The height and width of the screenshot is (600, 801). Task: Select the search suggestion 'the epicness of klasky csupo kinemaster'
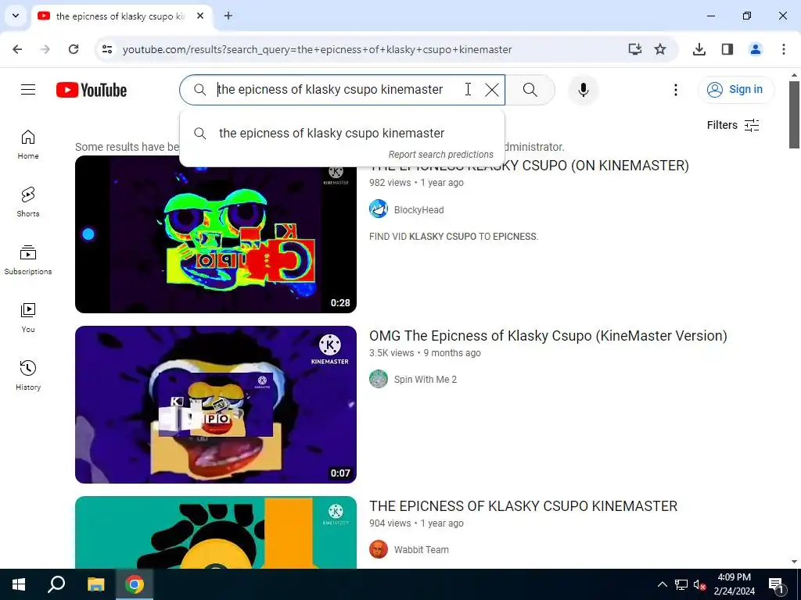[x=343, y=133]
